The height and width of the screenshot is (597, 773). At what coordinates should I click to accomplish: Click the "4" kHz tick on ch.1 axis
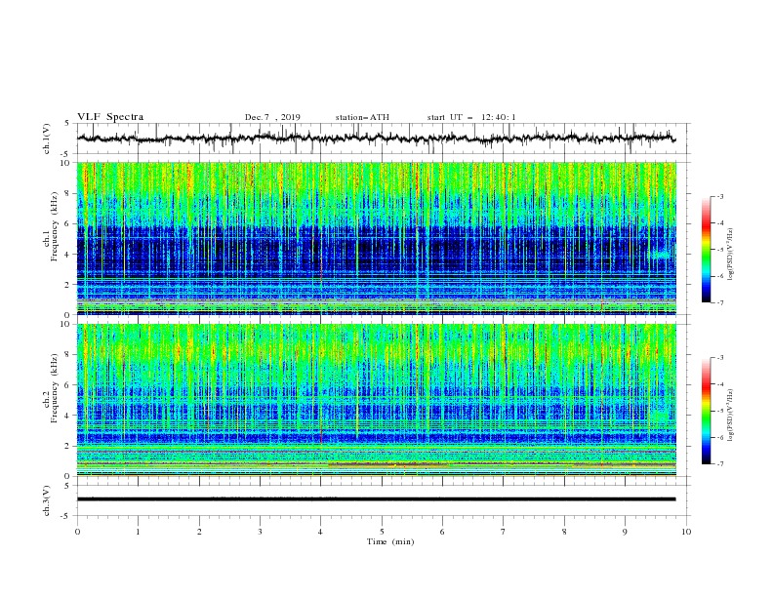coord(67,255)
